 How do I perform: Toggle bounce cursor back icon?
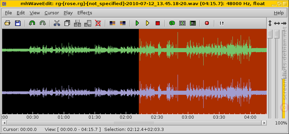[x=193, y=23]
